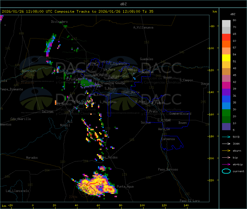Click the SAN_RAFAEL city label
247x209 pixels.
101,75
